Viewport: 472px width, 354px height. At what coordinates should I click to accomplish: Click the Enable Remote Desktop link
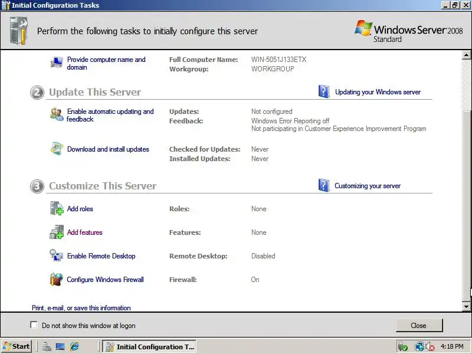tap(101, 256)
